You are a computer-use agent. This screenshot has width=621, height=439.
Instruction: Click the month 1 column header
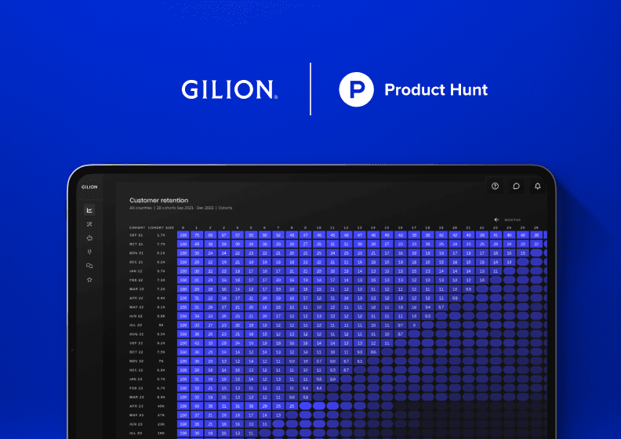tap(197, 227)
